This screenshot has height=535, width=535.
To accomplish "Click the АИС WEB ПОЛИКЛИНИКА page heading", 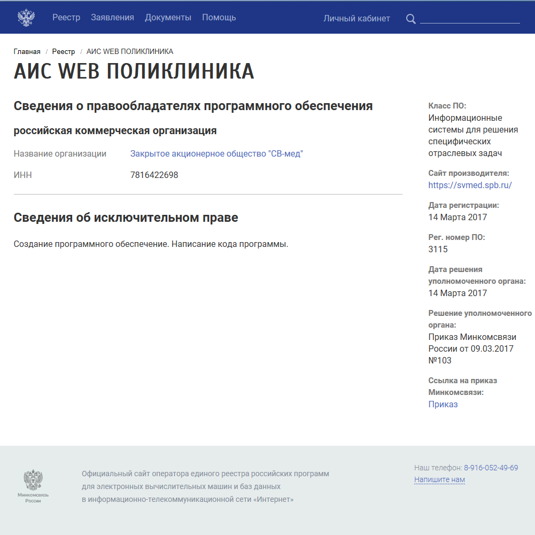I will [134, 71].
